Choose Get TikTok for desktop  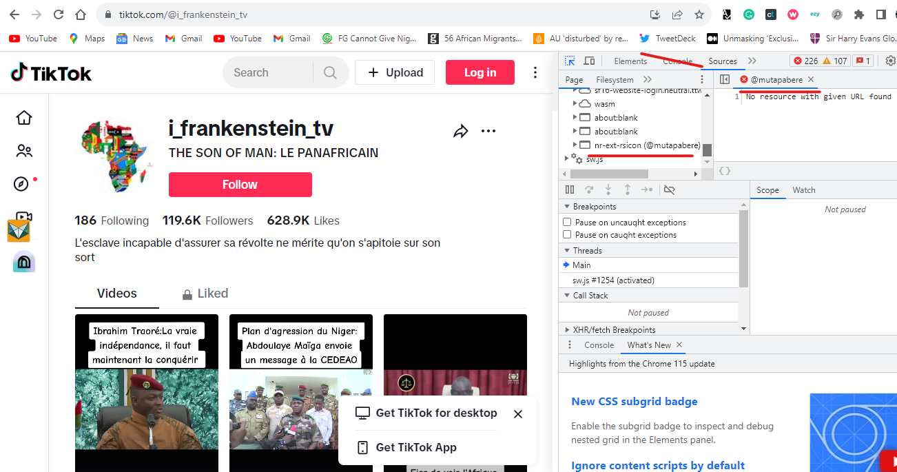[426, 413]
